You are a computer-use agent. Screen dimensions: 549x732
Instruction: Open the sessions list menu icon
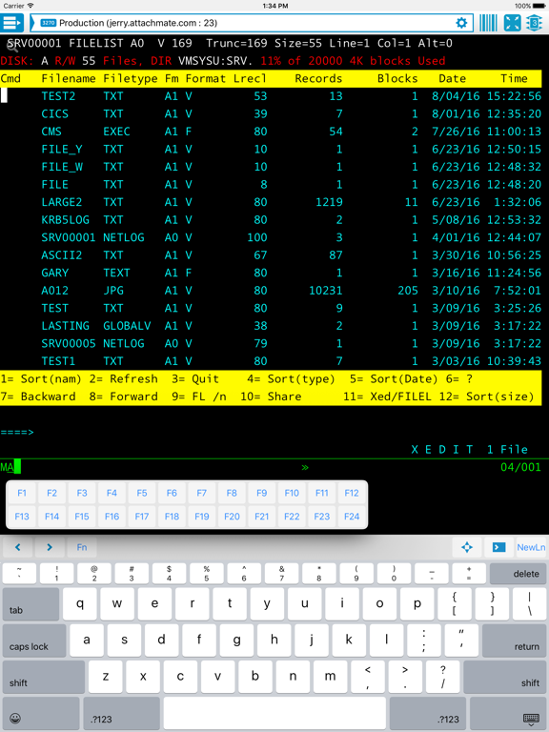(x=11, y=23)
